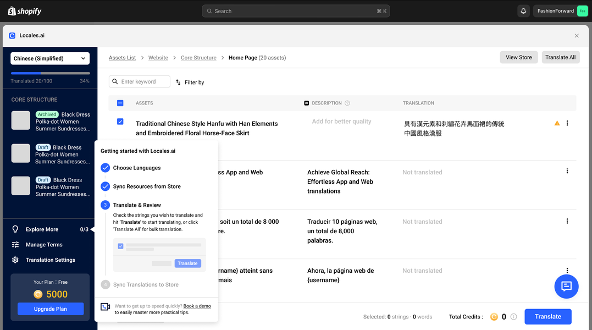Screen dimensions: 592x330
Task: Open the Chinese (Simplified) language dropdown
Action: coord(50,58)
